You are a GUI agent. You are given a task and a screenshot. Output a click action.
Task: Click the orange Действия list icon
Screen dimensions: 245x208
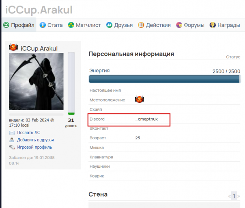coord(141,25)
